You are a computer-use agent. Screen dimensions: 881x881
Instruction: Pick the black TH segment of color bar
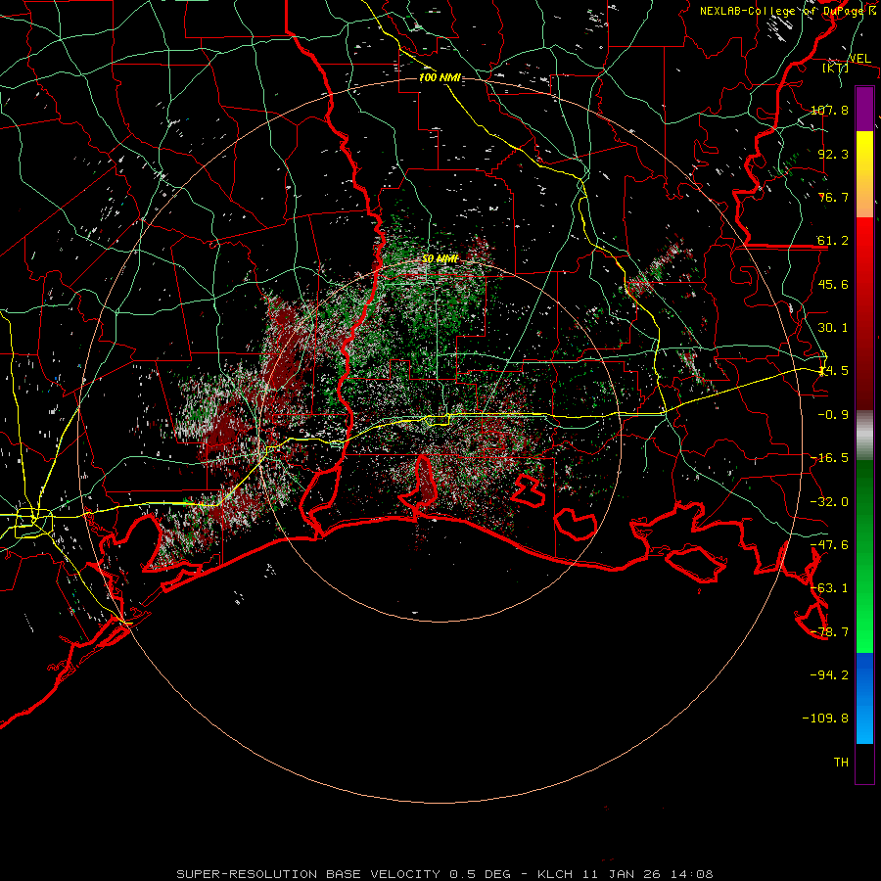point(864,764)
